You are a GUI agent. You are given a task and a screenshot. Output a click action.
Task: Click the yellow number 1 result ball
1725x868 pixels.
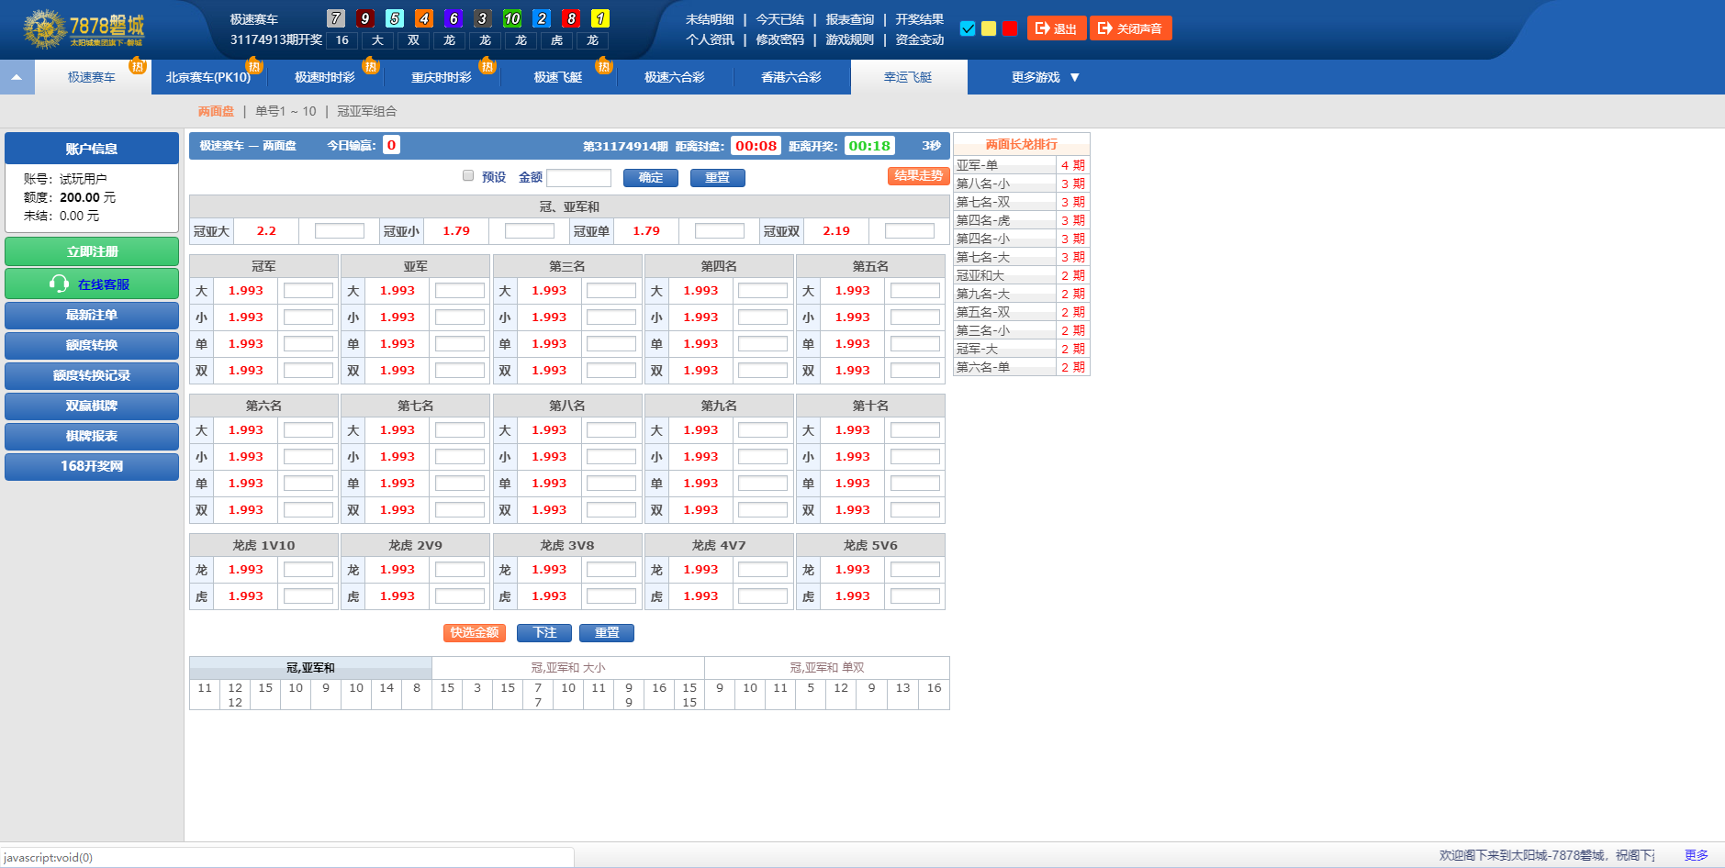(599, 18)
